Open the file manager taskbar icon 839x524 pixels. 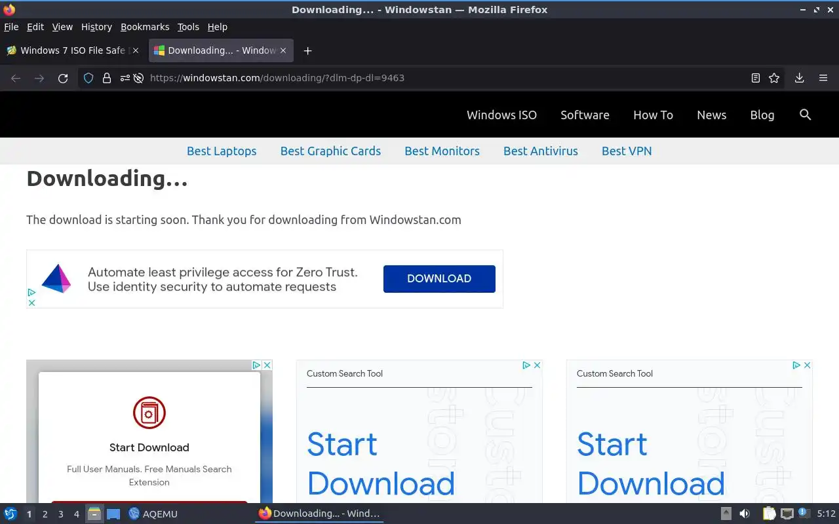click(x=94, y=514)
